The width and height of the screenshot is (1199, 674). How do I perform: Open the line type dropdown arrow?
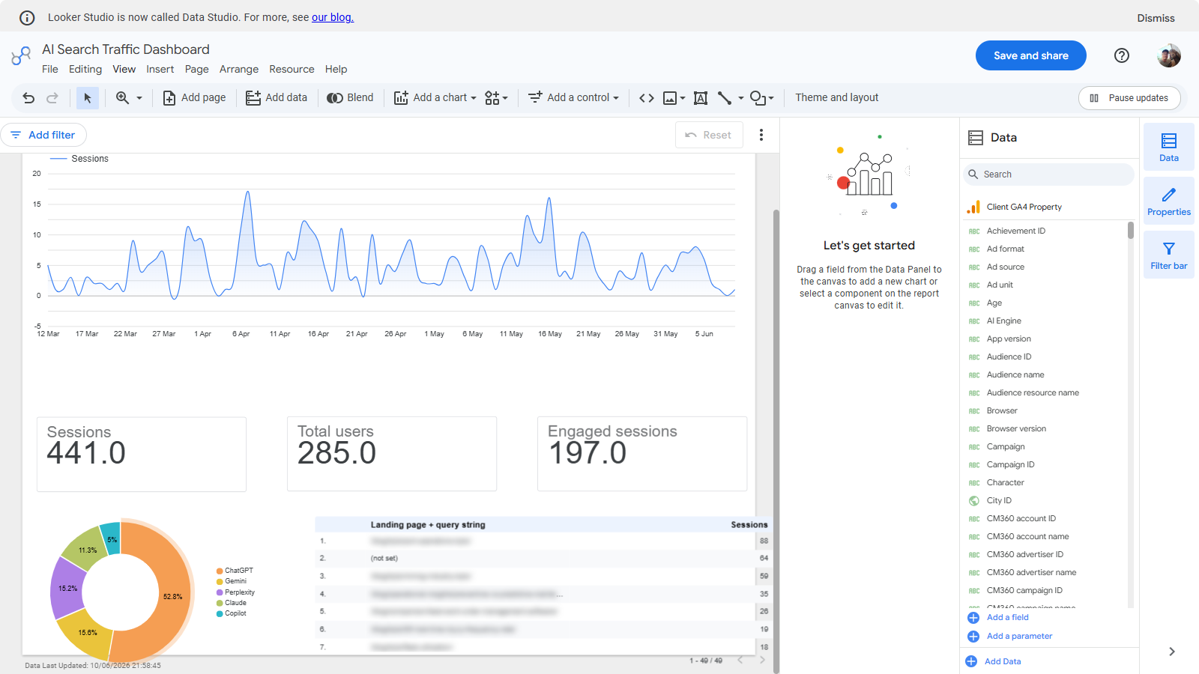(741, 98)
